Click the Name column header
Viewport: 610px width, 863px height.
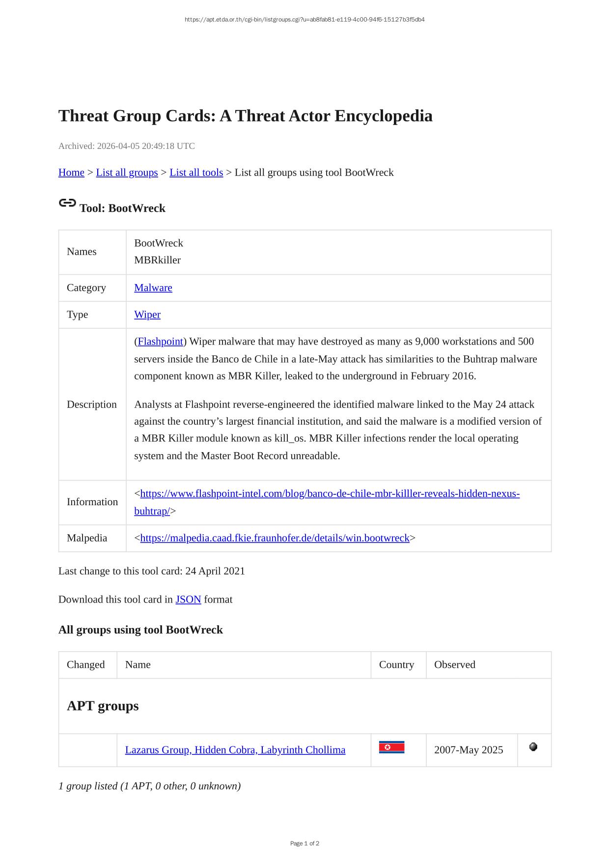tap(138, 665)
